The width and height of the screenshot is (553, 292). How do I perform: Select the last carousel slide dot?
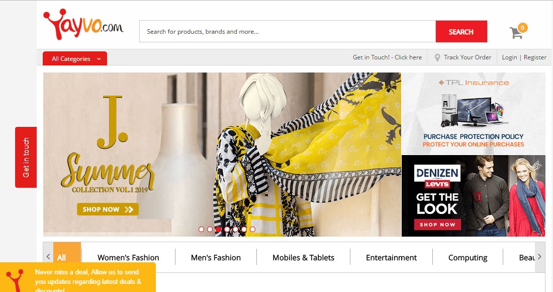[252, 229]
